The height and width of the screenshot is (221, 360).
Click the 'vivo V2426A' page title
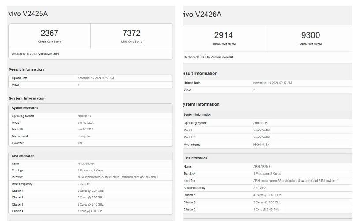[202, 15]
